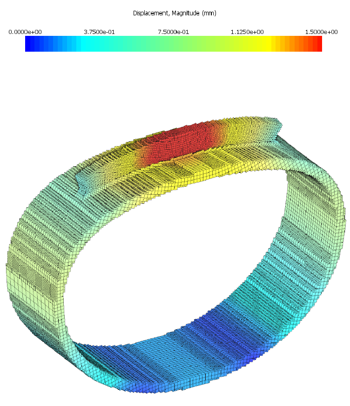Click the 1.5000e+00 legend value

click(x=321, y=32)
